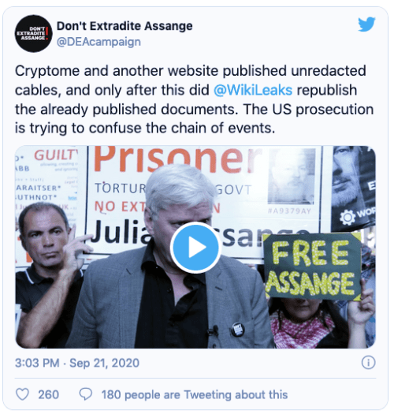394x418 pixels.
Task: Click the Twitter bird logo
Action: [366, 24]
